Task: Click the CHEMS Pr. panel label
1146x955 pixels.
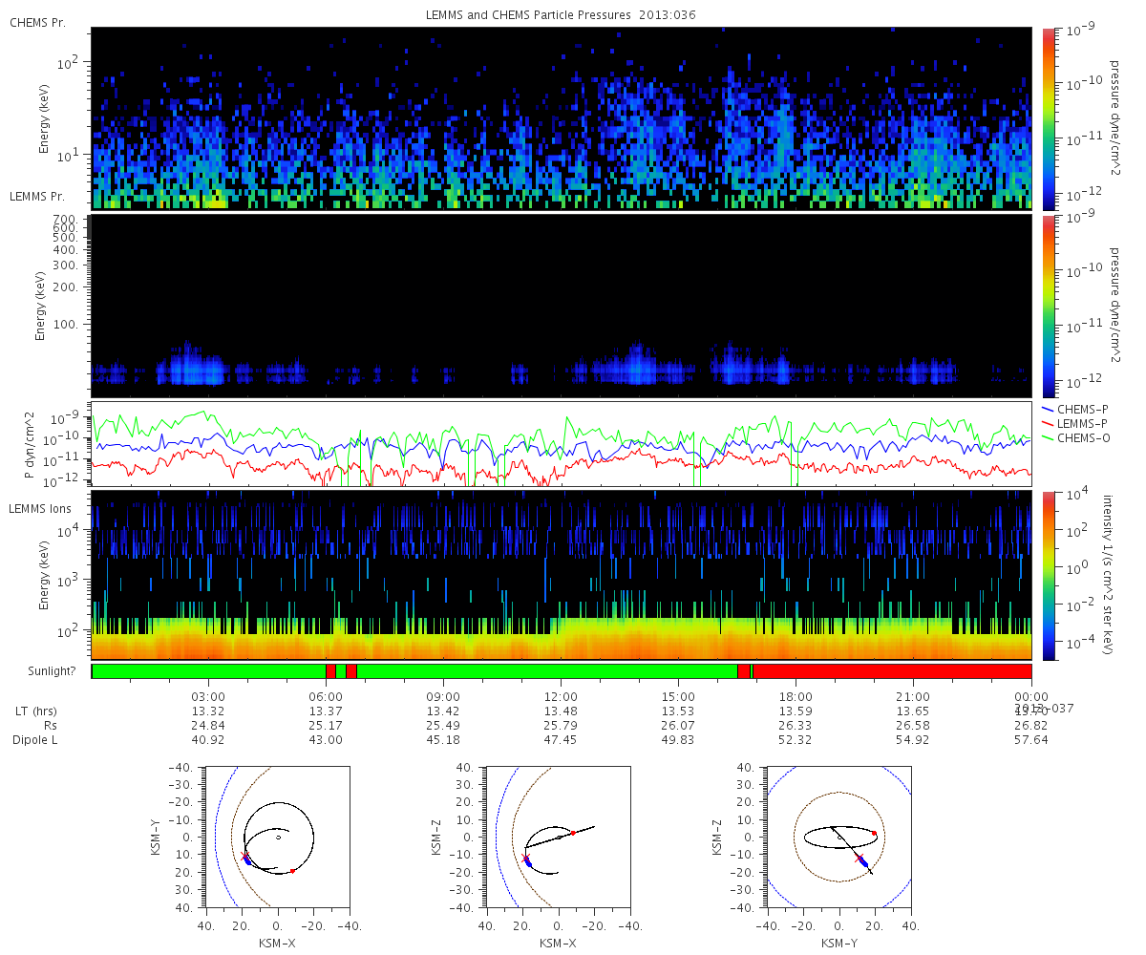Action: 37,22
